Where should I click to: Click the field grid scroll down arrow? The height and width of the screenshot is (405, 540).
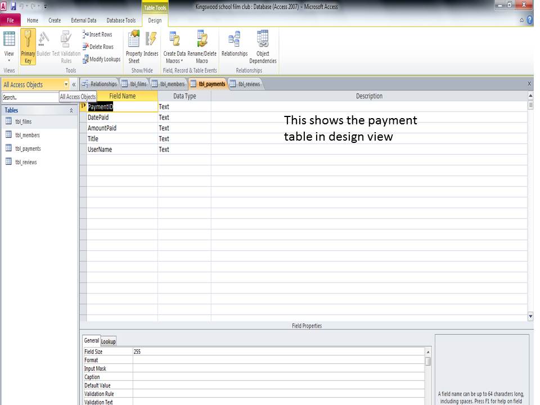530,316
